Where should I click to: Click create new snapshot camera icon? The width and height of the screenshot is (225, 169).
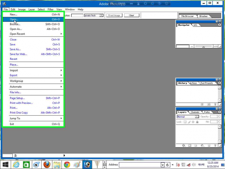click(209, 104)
